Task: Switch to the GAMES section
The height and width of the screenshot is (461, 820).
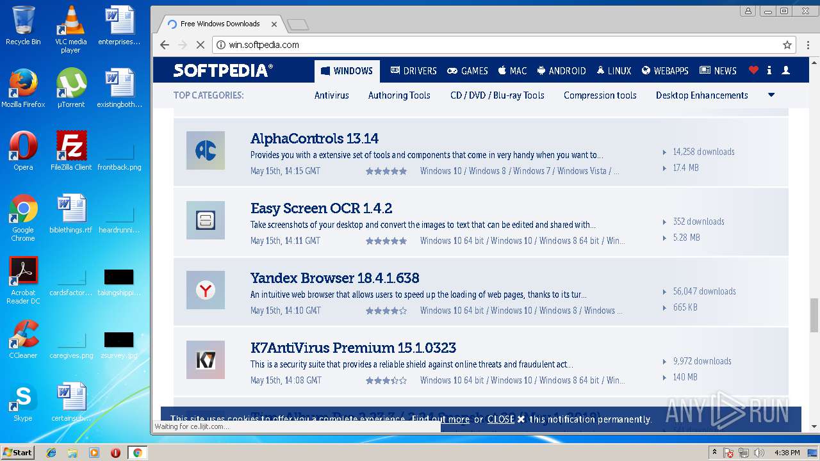Action: coord(468,71)
